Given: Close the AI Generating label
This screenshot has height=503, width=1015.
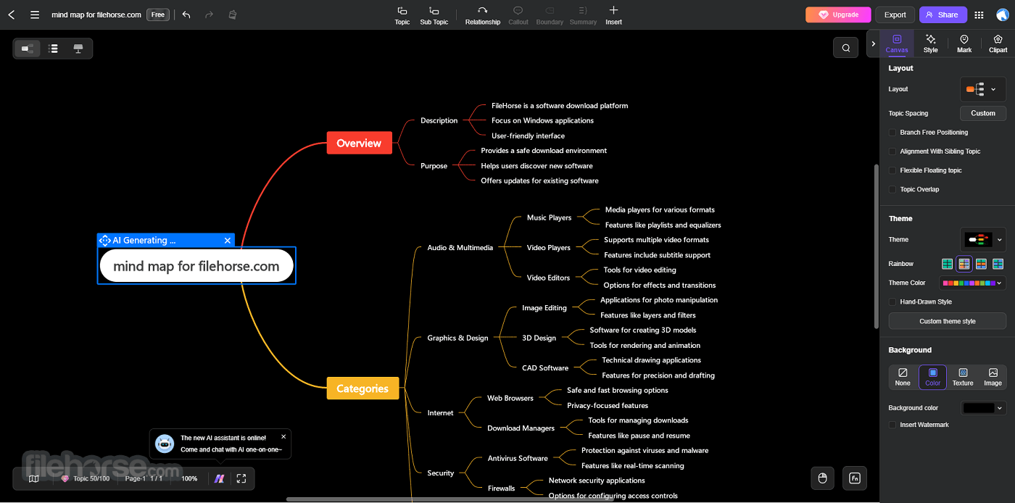Looking at the screenshot, I should 228,241.
